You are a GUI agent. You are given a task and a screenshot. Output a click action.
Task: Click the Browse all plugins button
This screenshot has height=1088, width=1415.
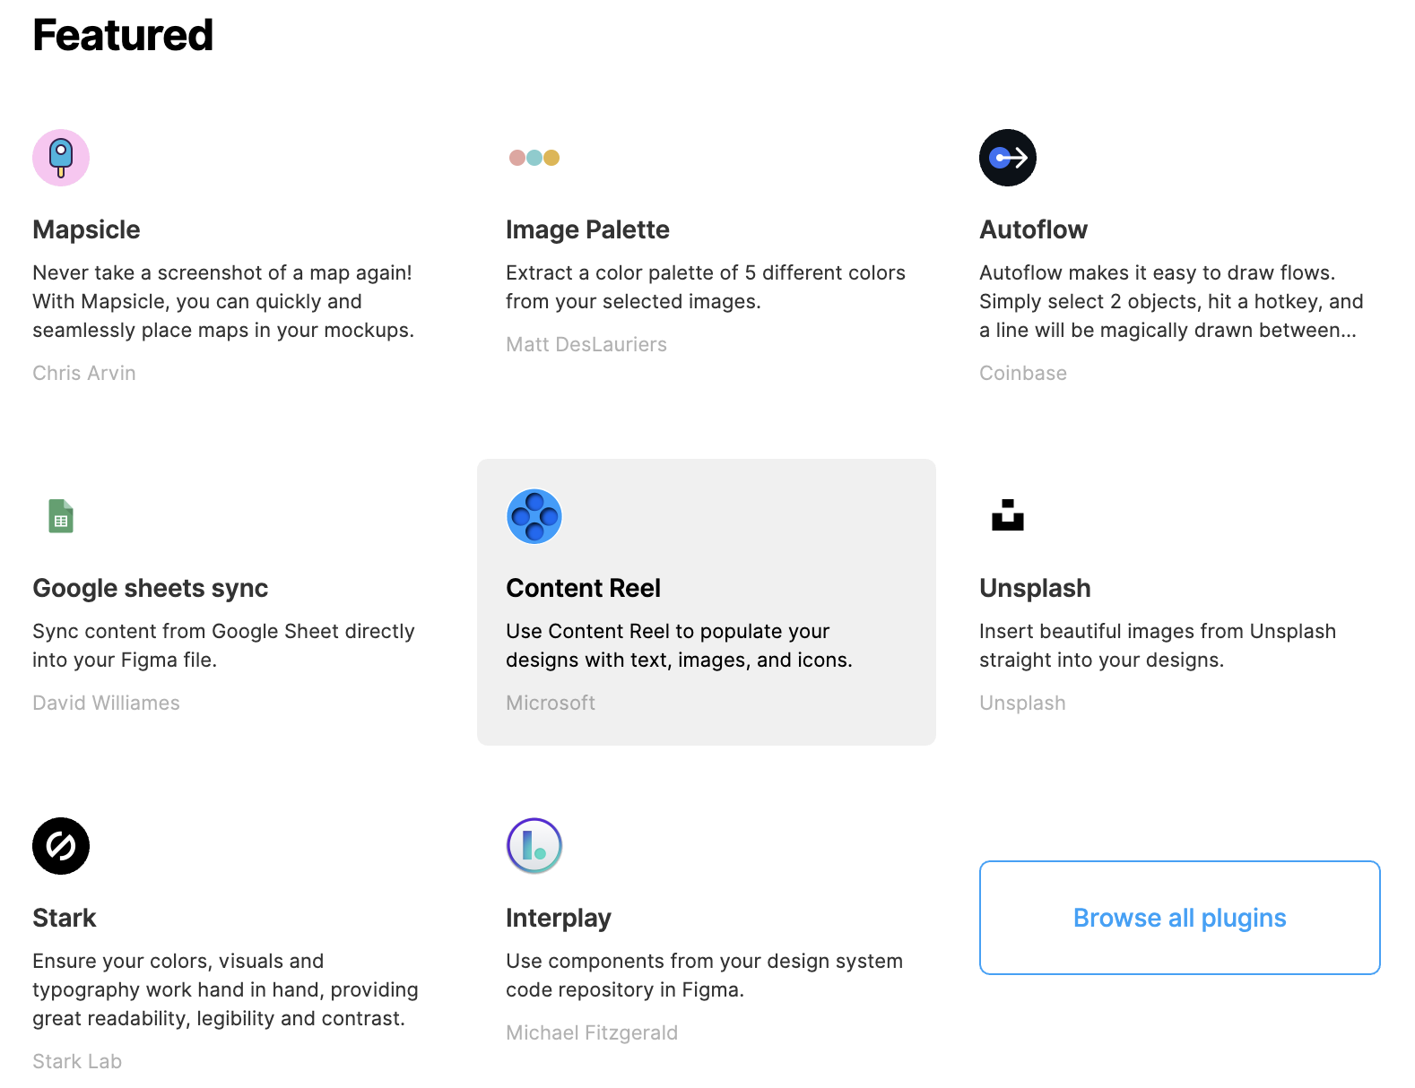[1180, 918]
